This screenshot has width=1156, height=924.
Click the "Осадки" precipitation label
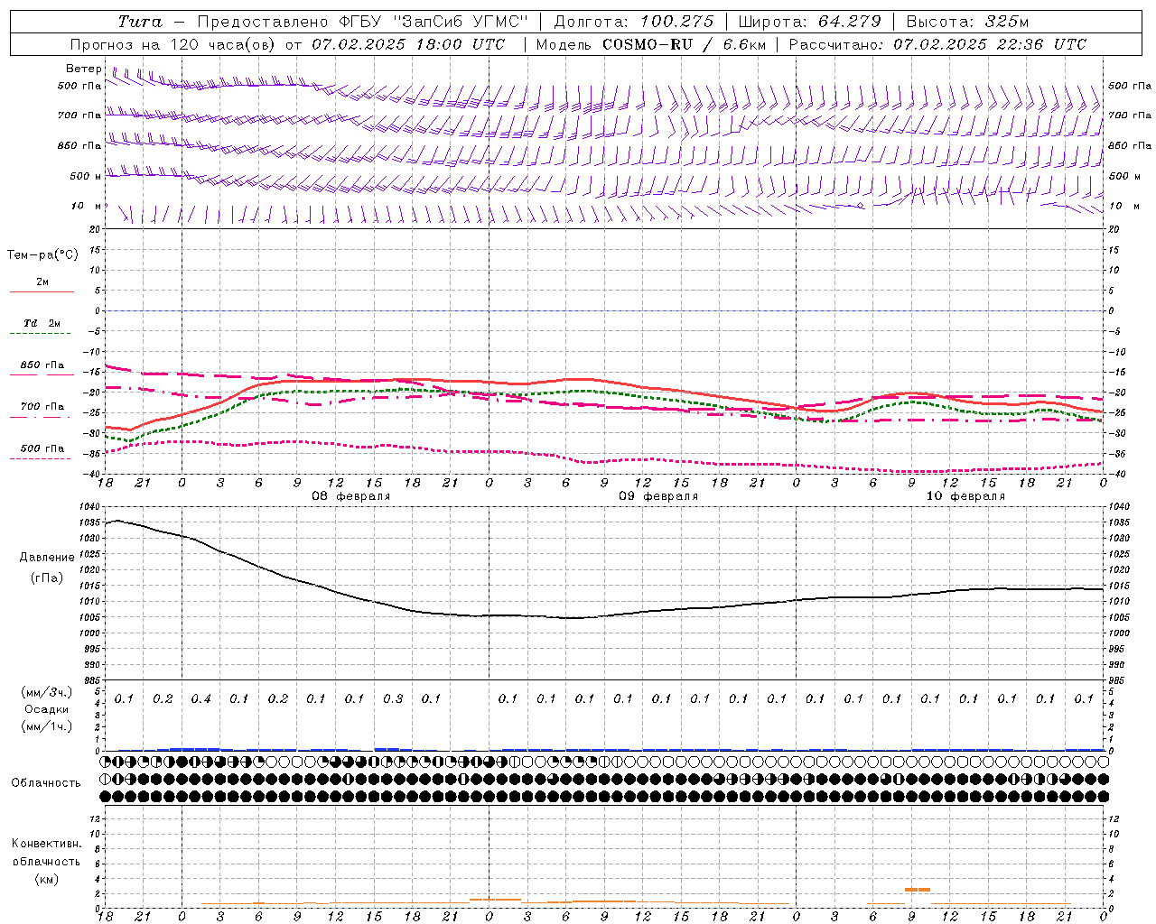click(x=46, y=709)
